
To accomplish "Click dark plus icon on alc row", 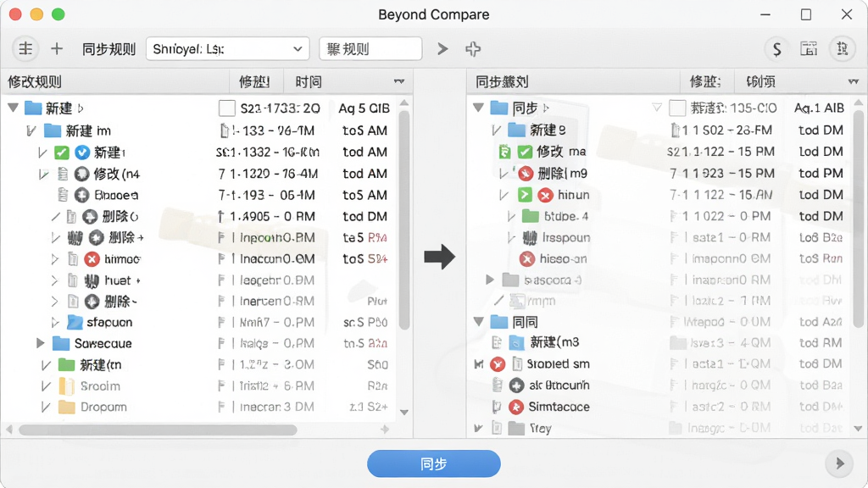I will [516, 385].
